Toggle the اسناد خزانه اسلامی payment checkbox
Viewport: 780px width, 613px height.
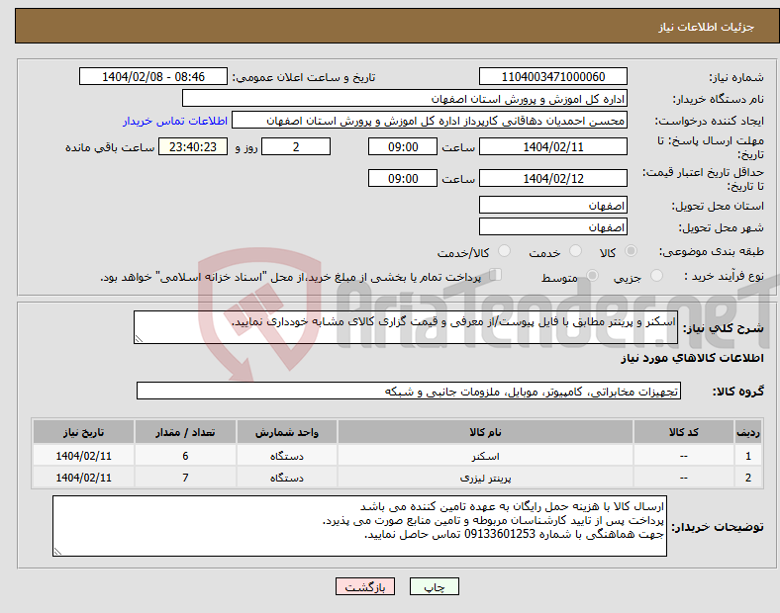tap(496, 275)
